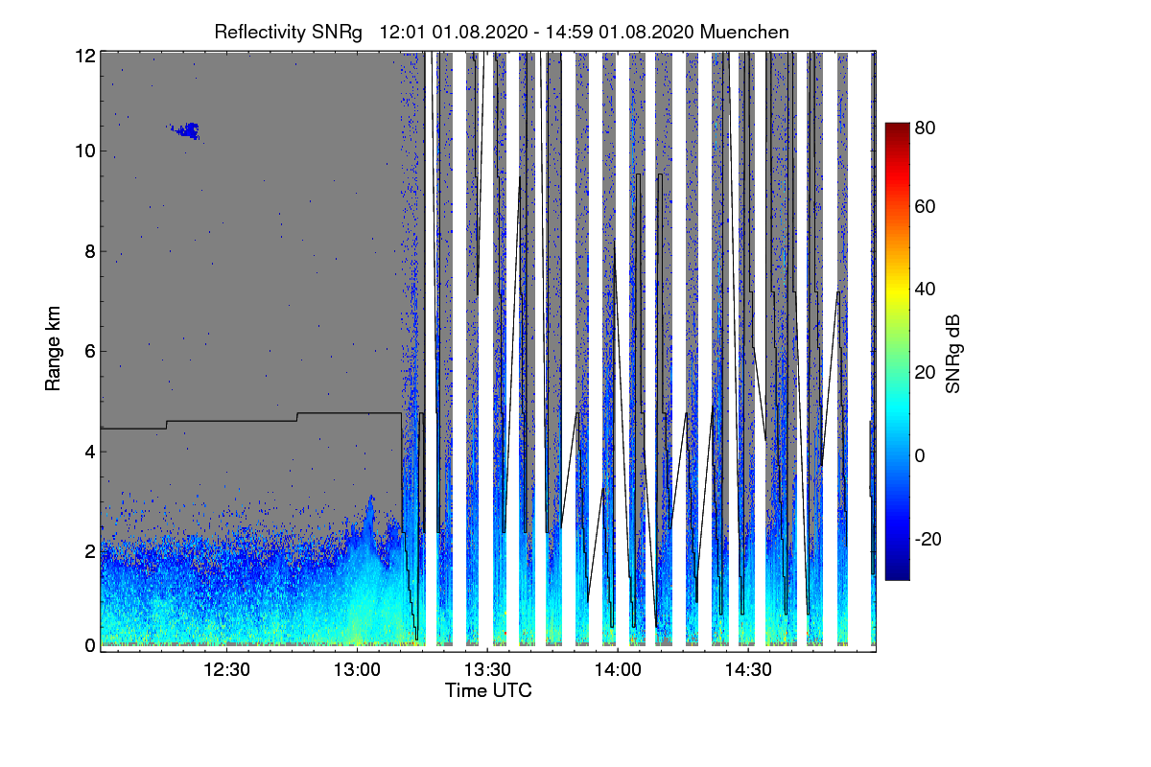1151x767 pixels.
Task: Click the colorbar tick label '-20'
Action: [928, 539]
